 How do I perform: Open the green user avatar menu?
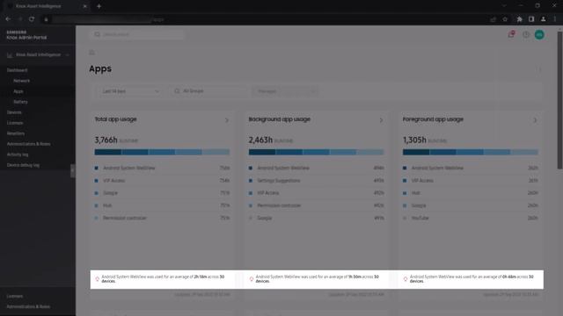[x=539, y=34]
